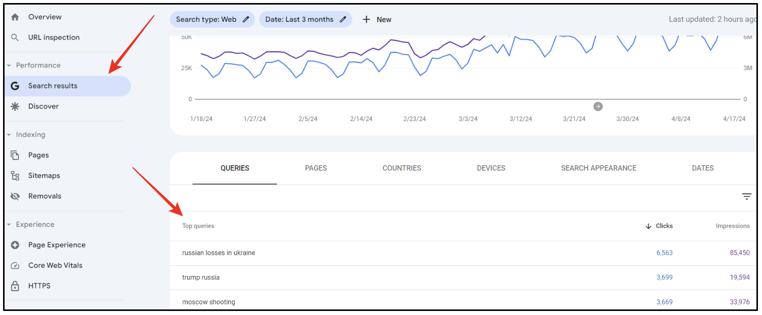
Task: Select the 'russian losses in ukraine' query row
Action: click(464, 253)
